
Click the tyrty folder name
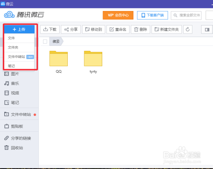[93, 72]
